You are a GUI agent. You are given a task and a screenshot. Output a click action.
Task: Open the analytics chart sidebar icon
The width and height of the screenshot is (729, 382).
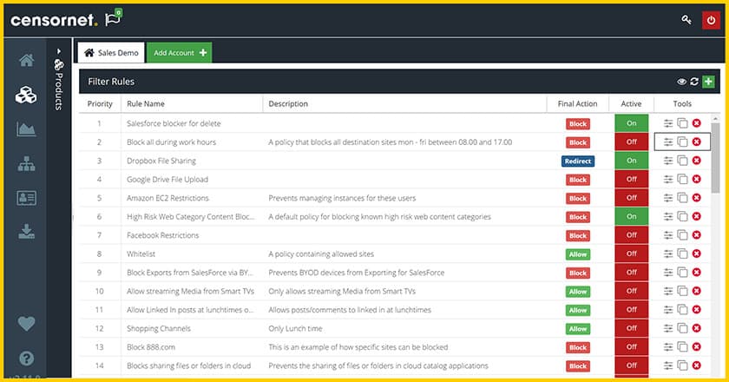click(26, 129)
